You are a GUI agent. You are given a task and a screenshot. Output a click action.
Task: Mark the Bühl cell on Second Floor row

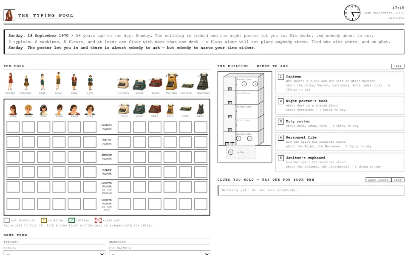[x=44, y=157]
